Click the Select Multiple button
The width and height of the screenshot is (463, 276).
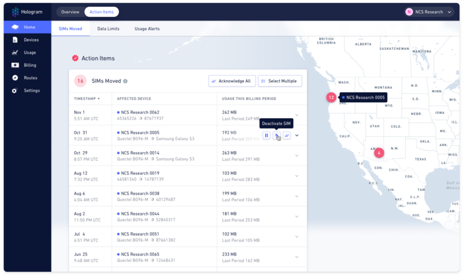tap(280, 81)
